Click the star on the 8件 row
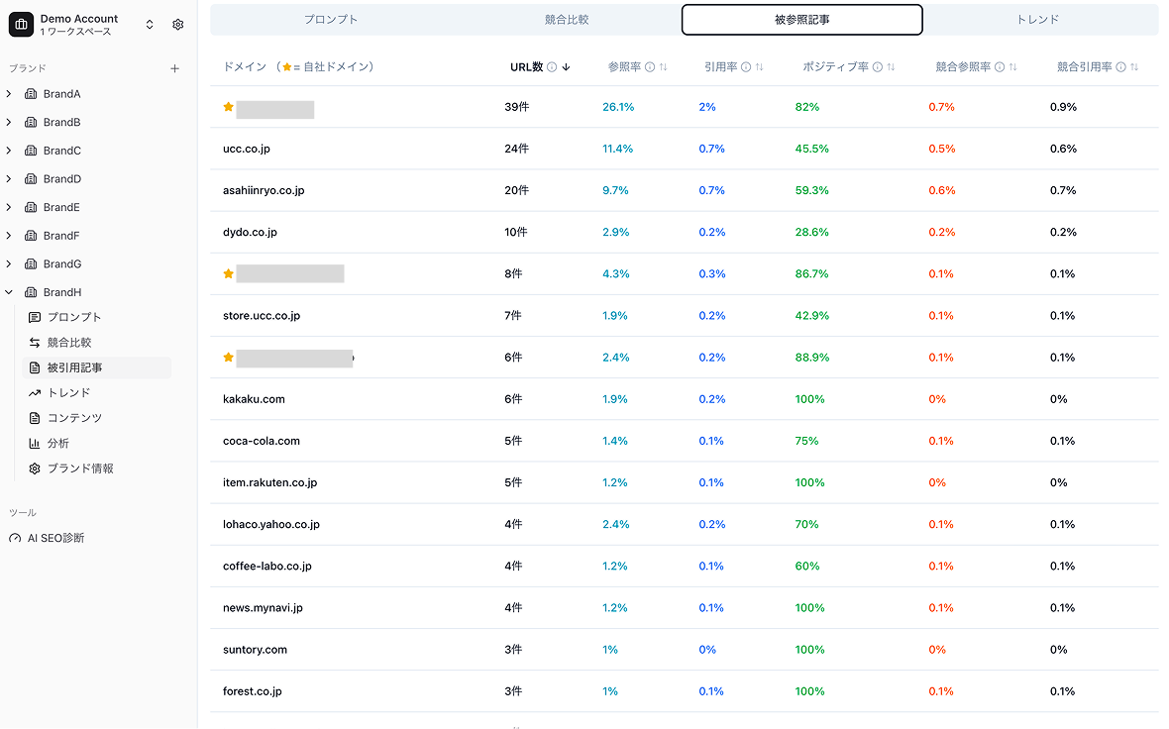1169x729 pixels. point(228,274)
